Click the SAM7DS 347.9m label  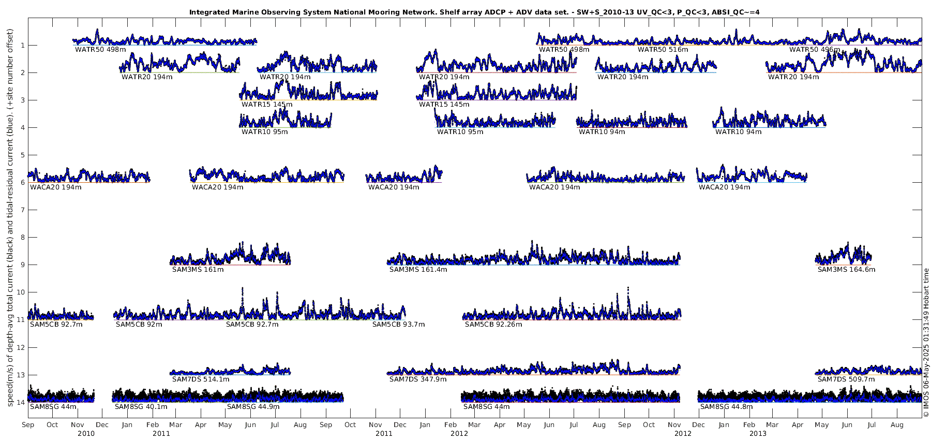point(418,379)
